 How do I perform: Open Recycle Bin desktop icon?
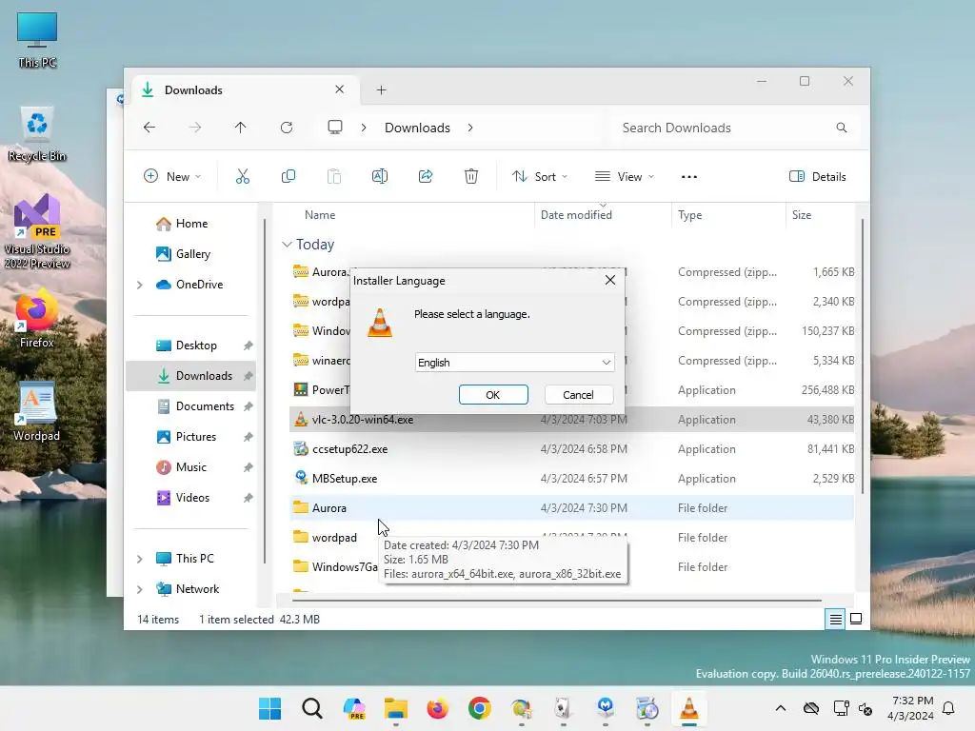[37, 134]
